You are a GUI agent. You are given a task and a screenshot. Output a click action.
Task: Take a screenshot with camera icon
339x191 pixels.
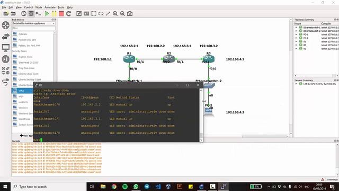click(x=130, y=14)
